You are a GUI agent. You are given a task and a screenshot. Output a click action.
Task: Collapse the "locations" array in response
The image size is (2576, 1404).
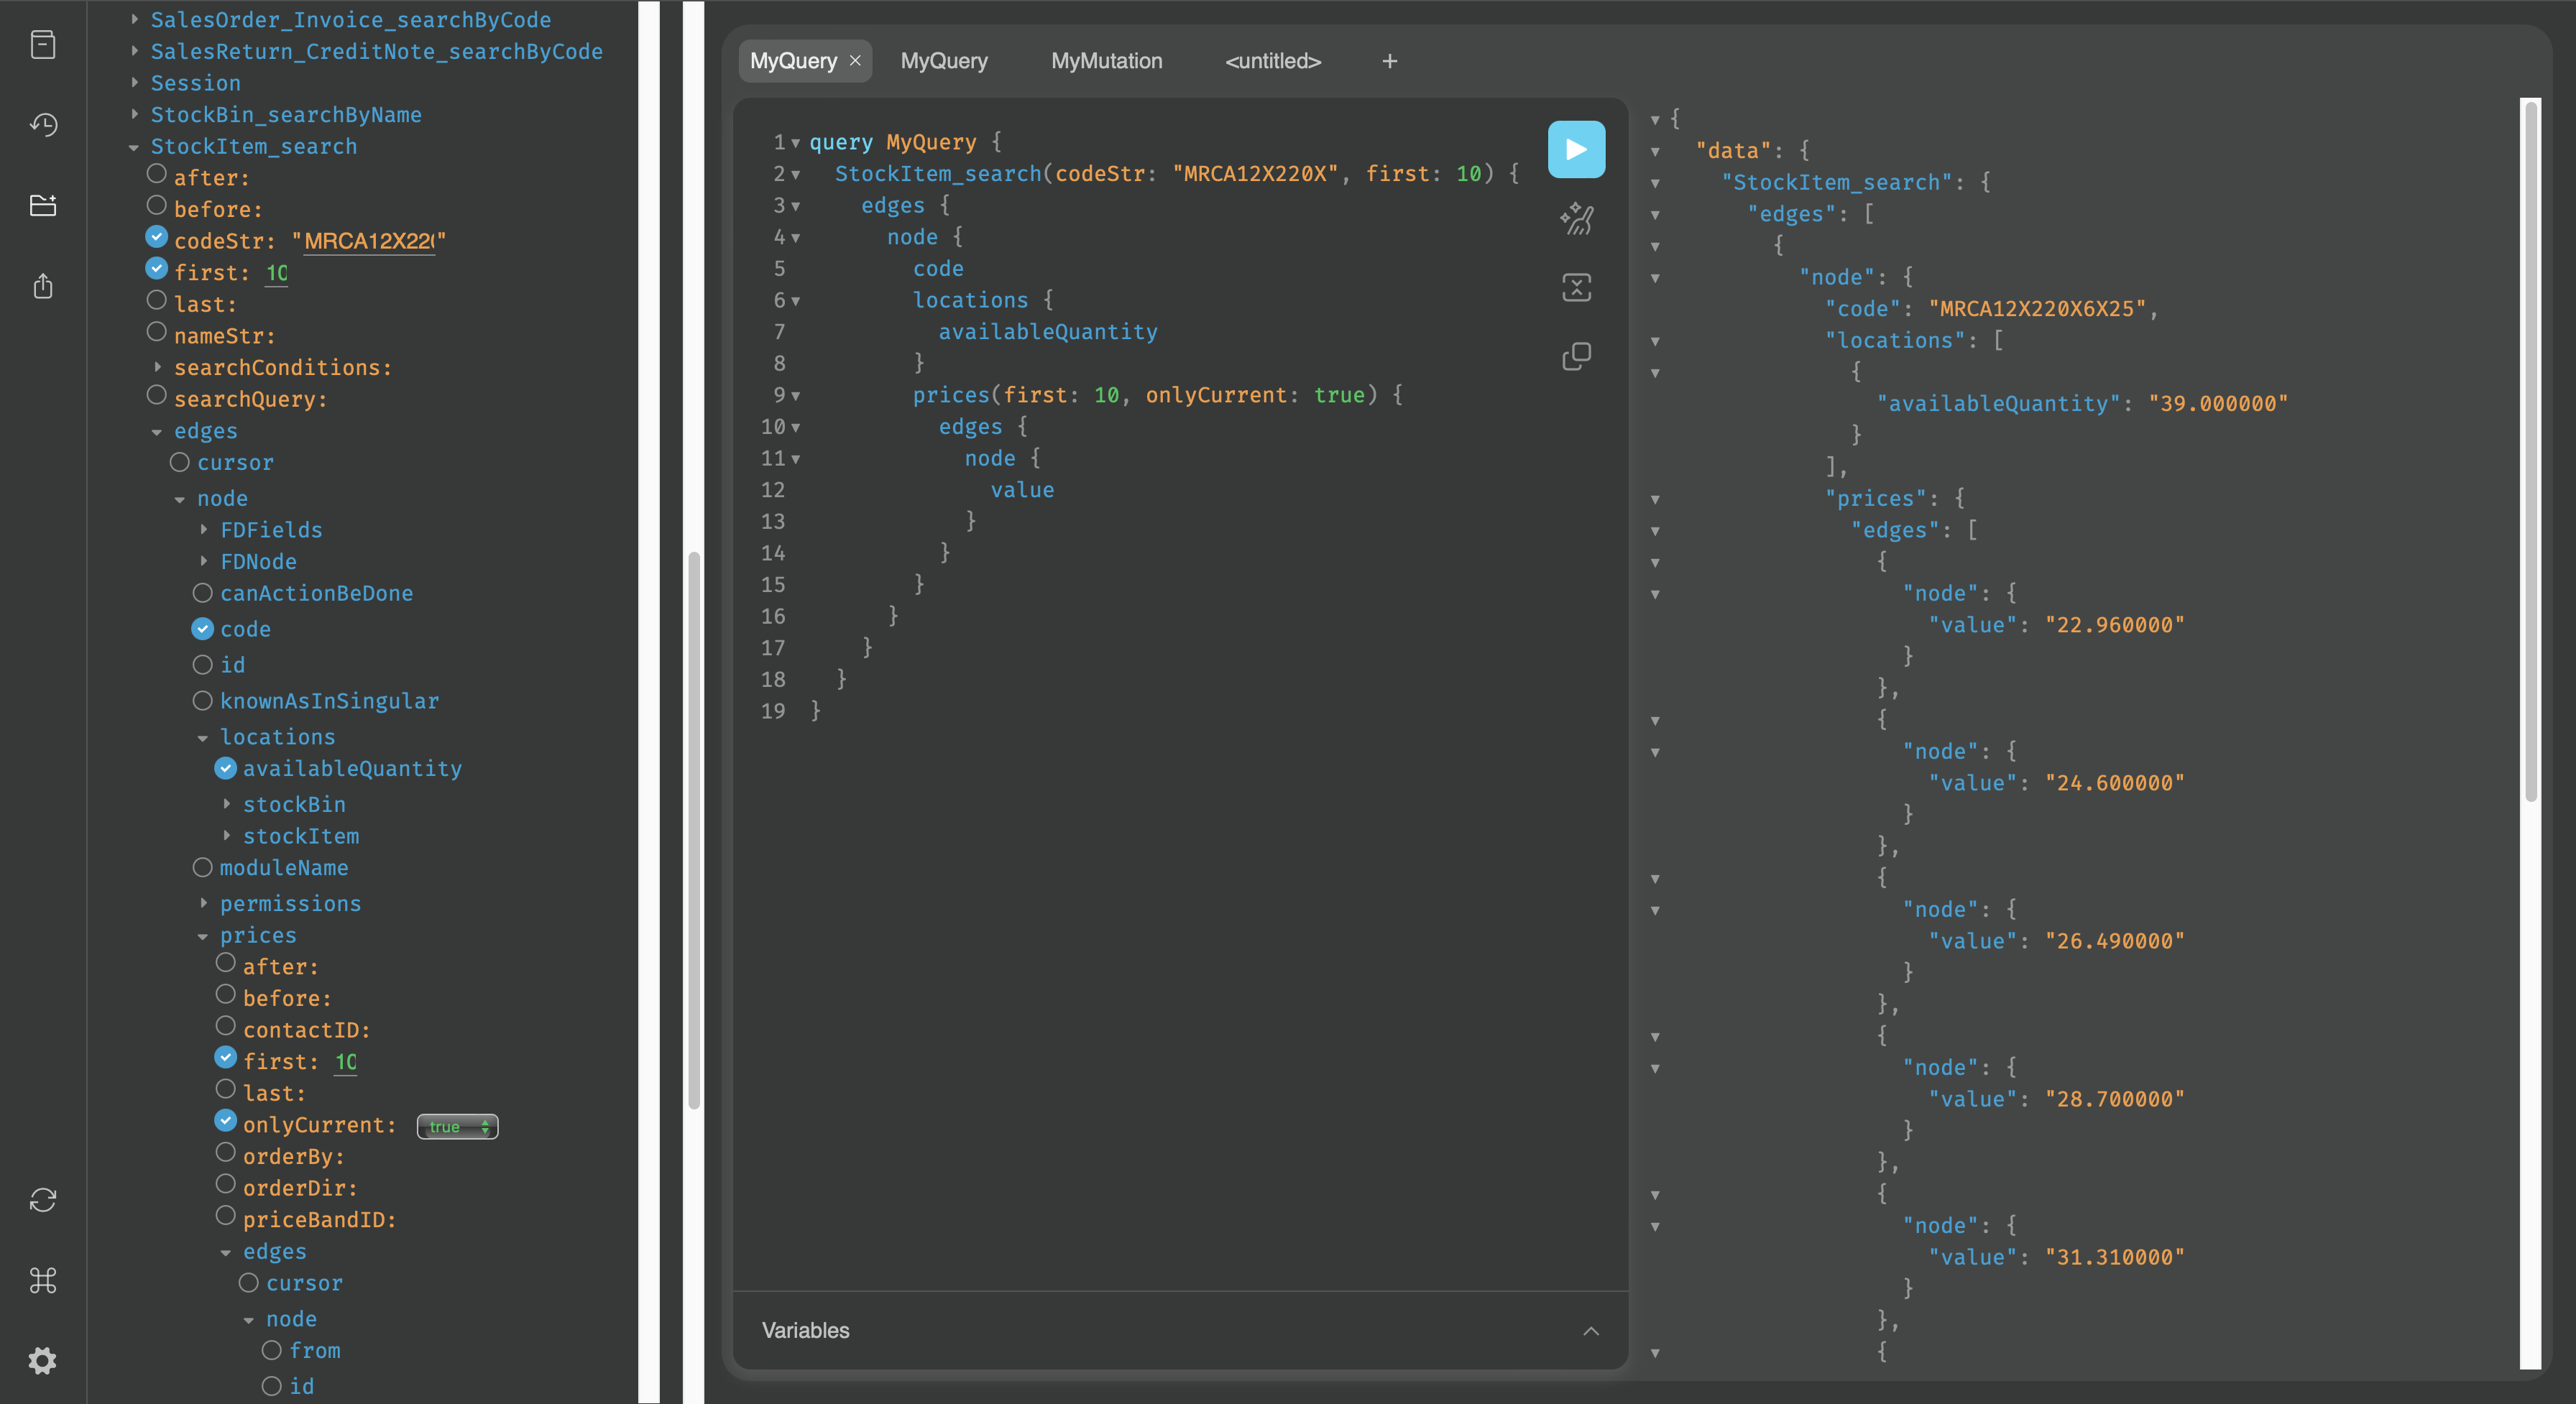1655,341
